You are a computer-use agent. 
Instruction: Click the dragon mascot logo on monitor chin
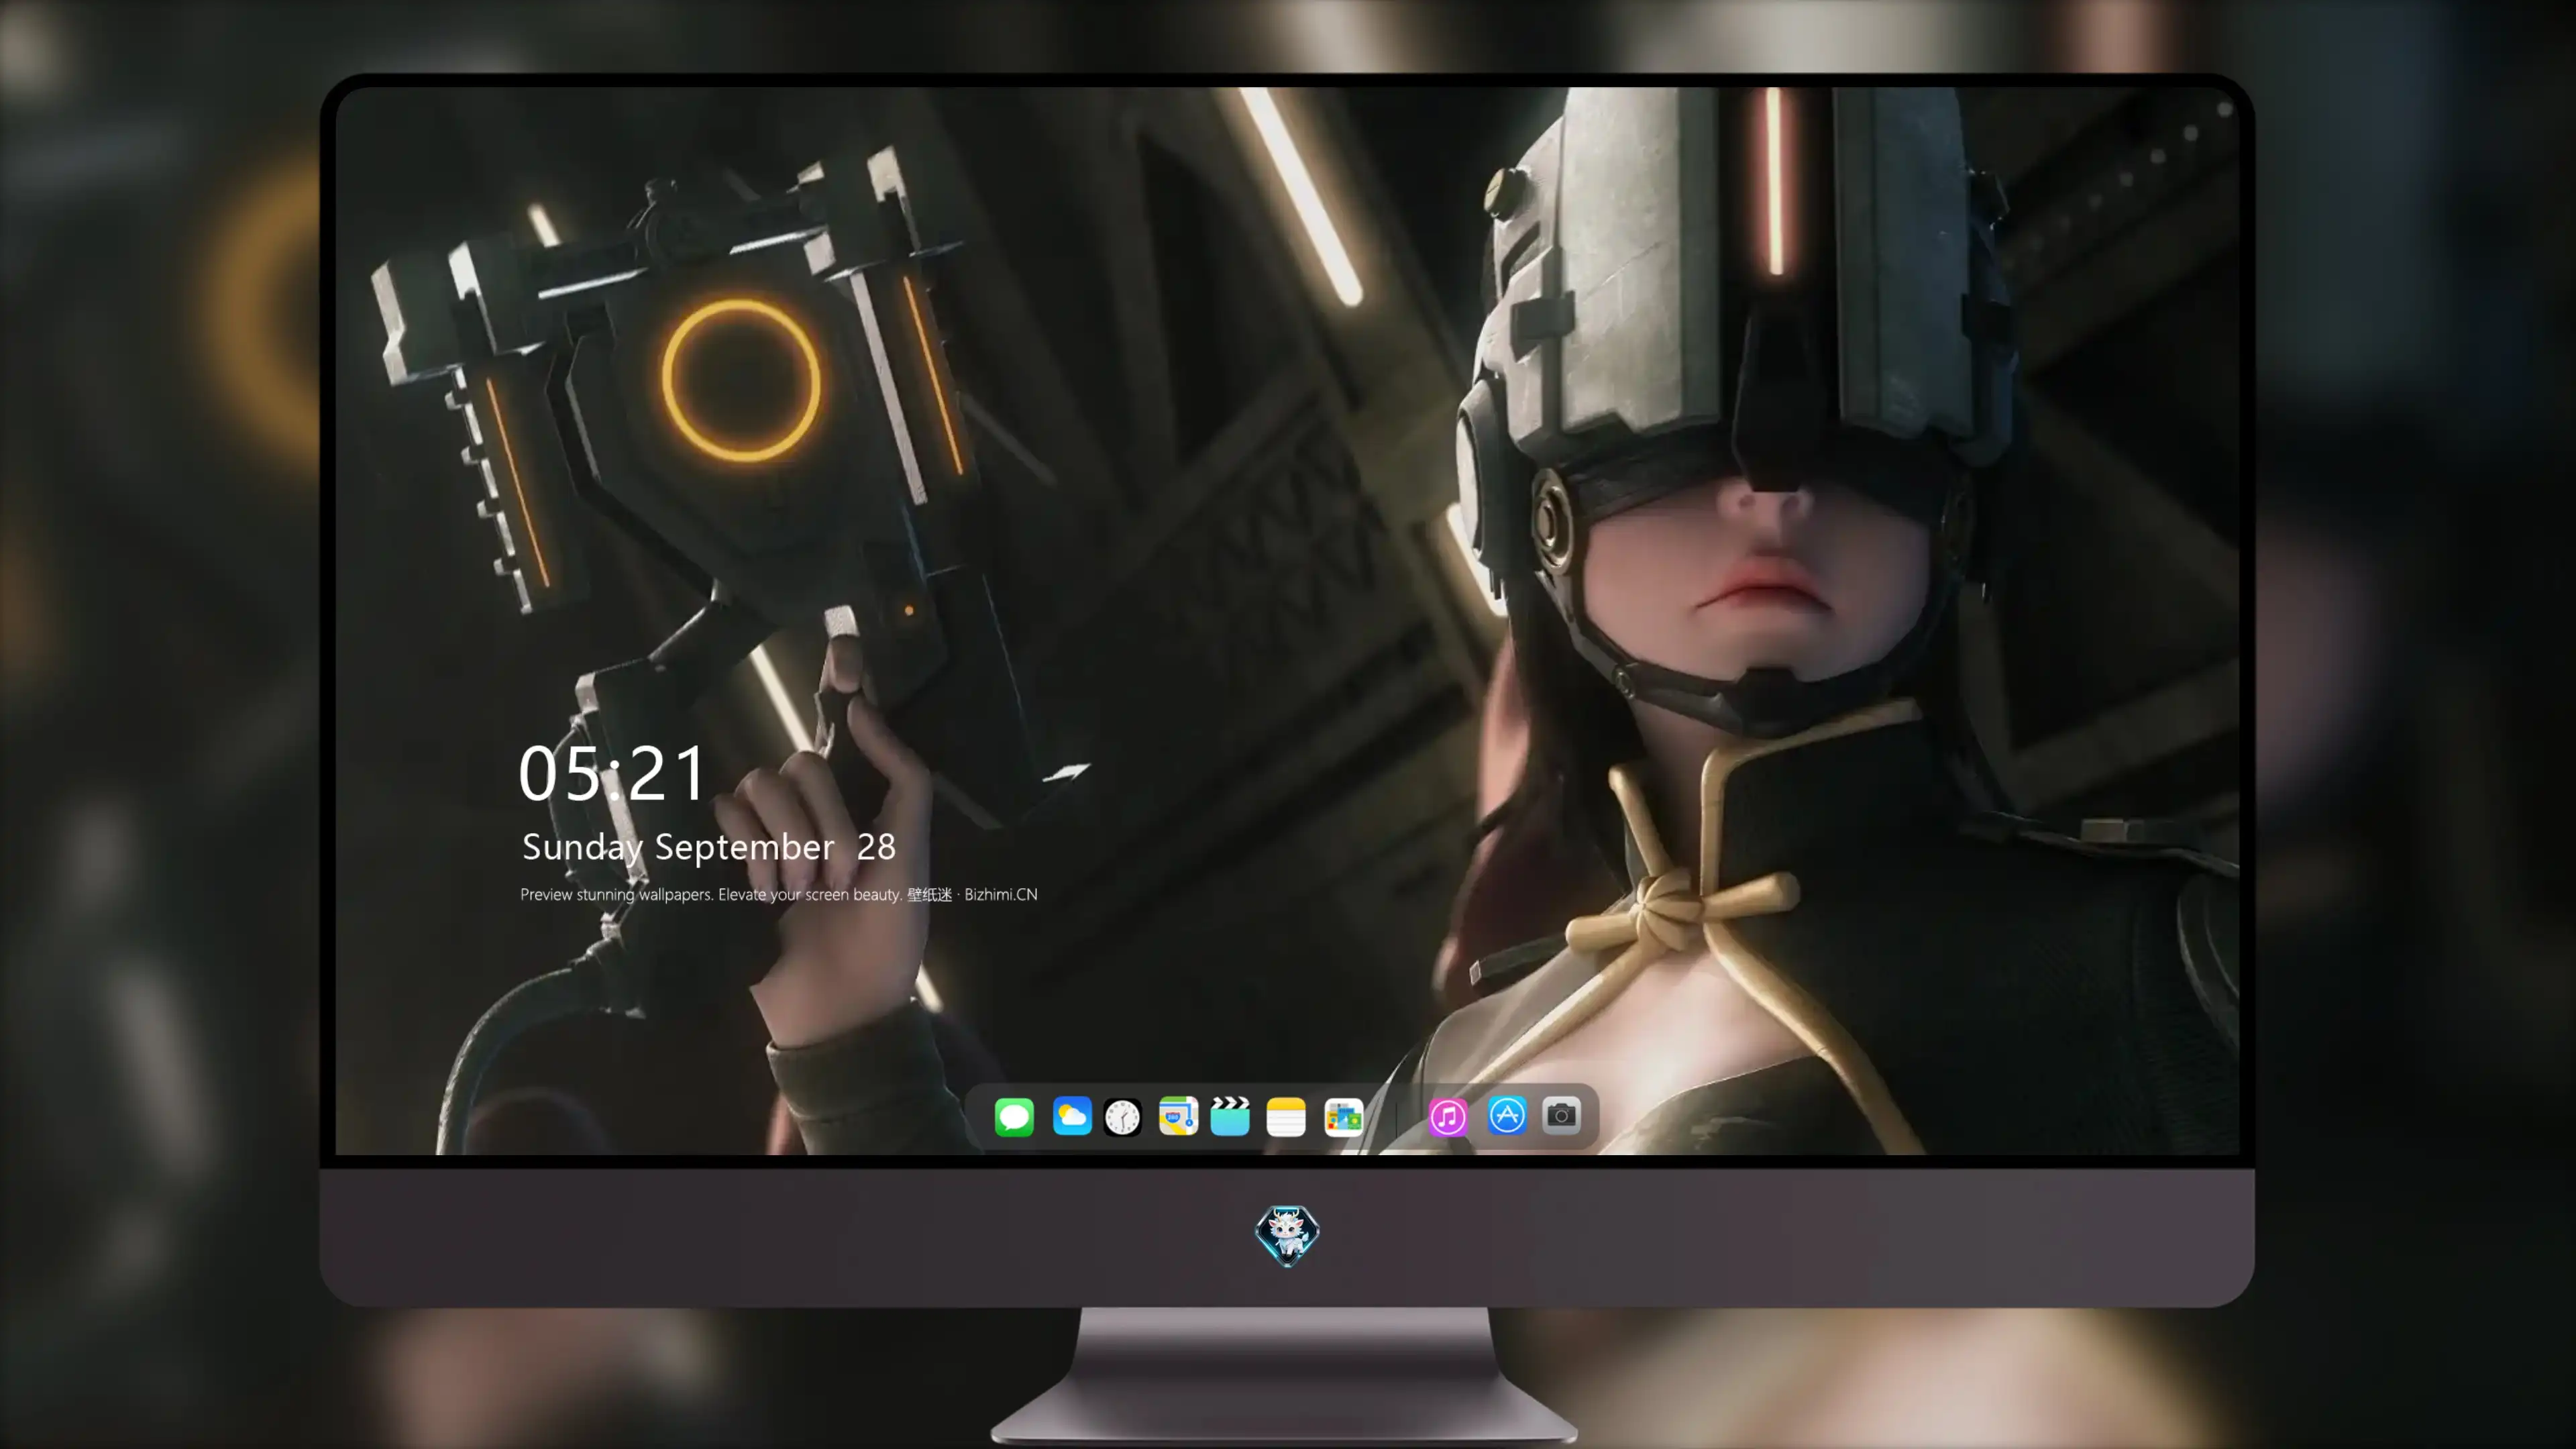[x=1287, y=1236]
